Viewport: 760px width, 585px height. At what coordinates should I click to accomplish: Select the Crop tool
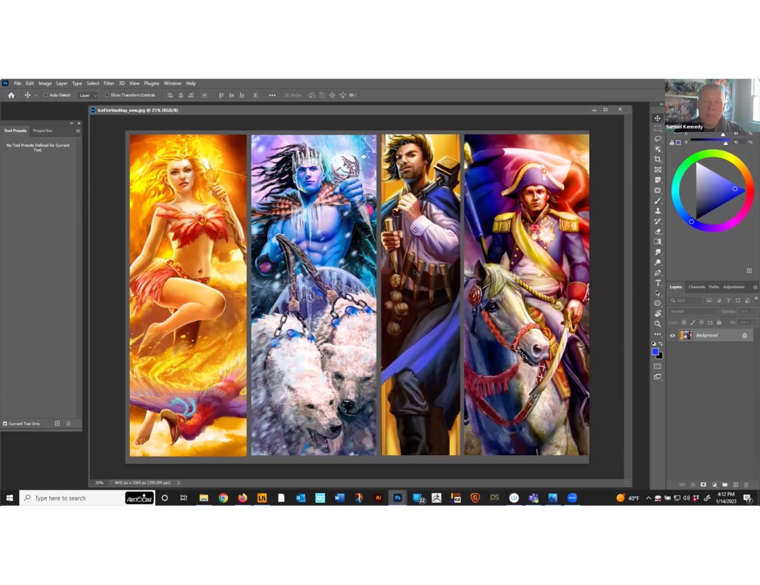coord(657,159)
